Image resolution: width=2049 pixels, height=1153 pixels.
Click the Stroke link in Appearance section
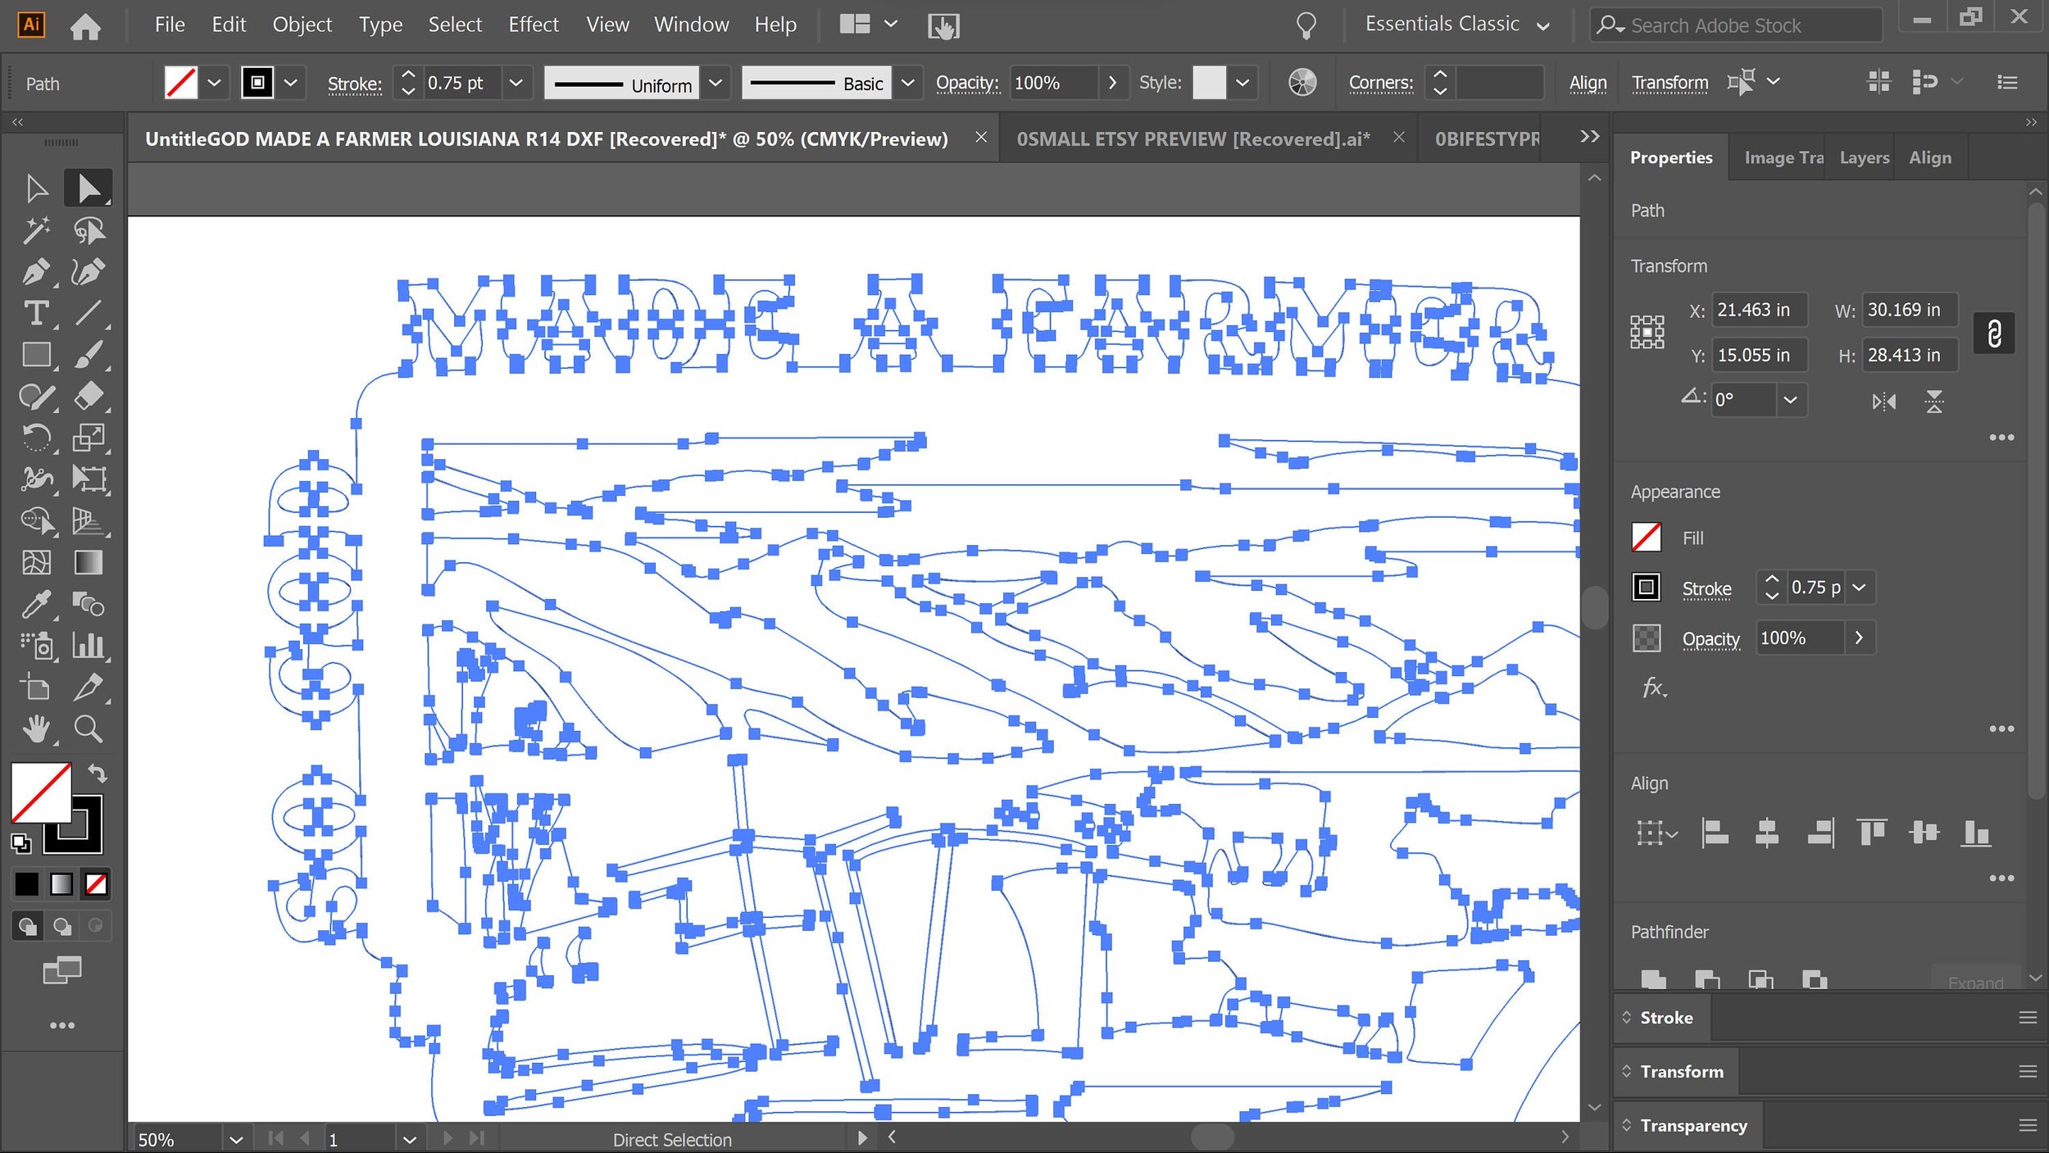click(x=1706, y=588)
